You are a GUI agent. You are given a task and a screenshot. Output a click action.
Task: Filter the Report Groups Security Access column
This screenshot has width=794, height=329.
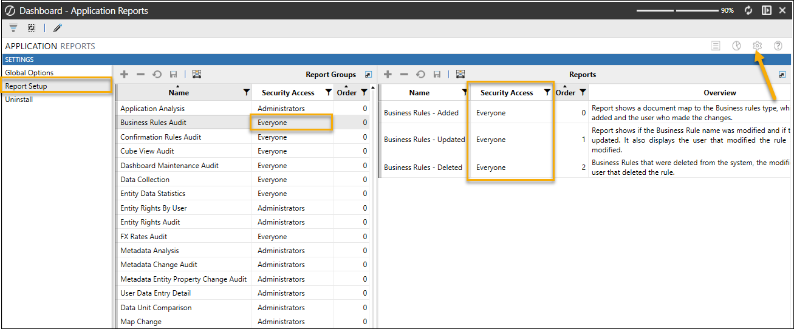click(328, 93)
